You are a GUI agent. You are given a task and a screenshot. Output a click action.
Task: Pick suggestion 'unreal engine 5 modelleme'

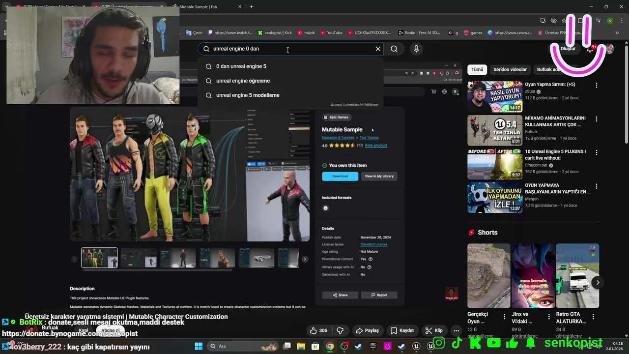click(x=290, y=95)
